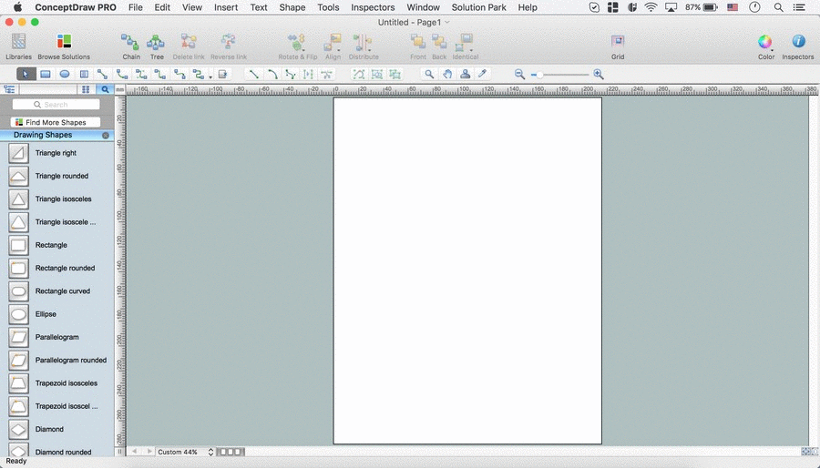The height and width of the screenshot is (469, 820).
Task: Open the Page1 title dropdown chevron
Action: pos(447,23)
